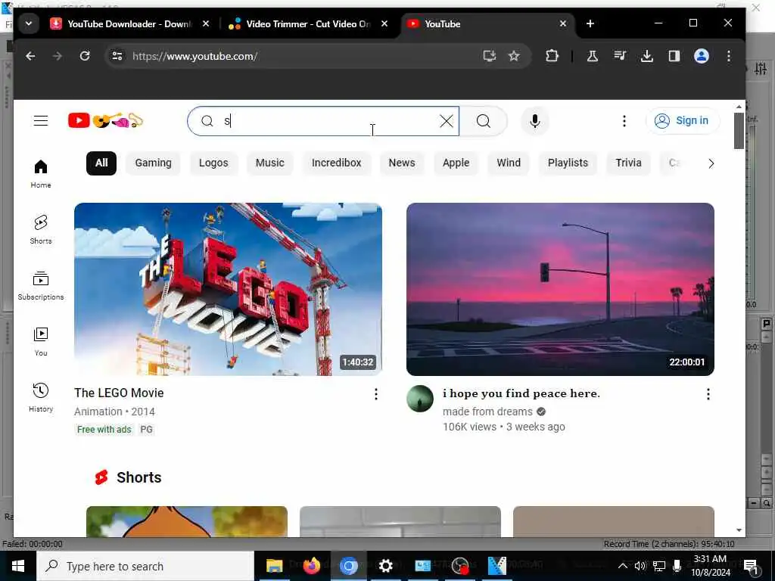This screenshot has height=581, width=775.
Task: Go back with the browser back arrow
Action: pos(30,56)
